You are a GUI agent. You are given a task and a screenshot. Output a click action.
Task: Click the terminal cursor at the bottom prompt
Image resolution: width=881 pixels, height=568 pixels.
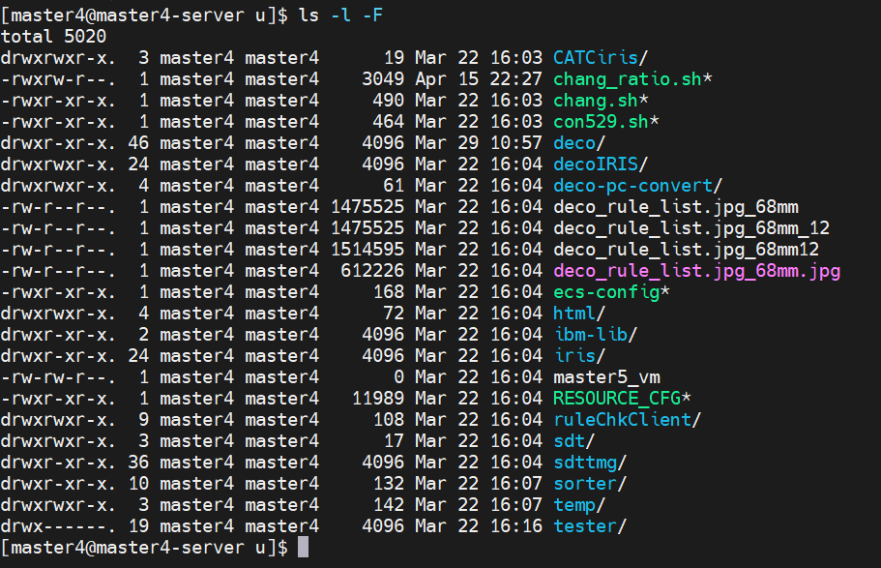(303, 548)
